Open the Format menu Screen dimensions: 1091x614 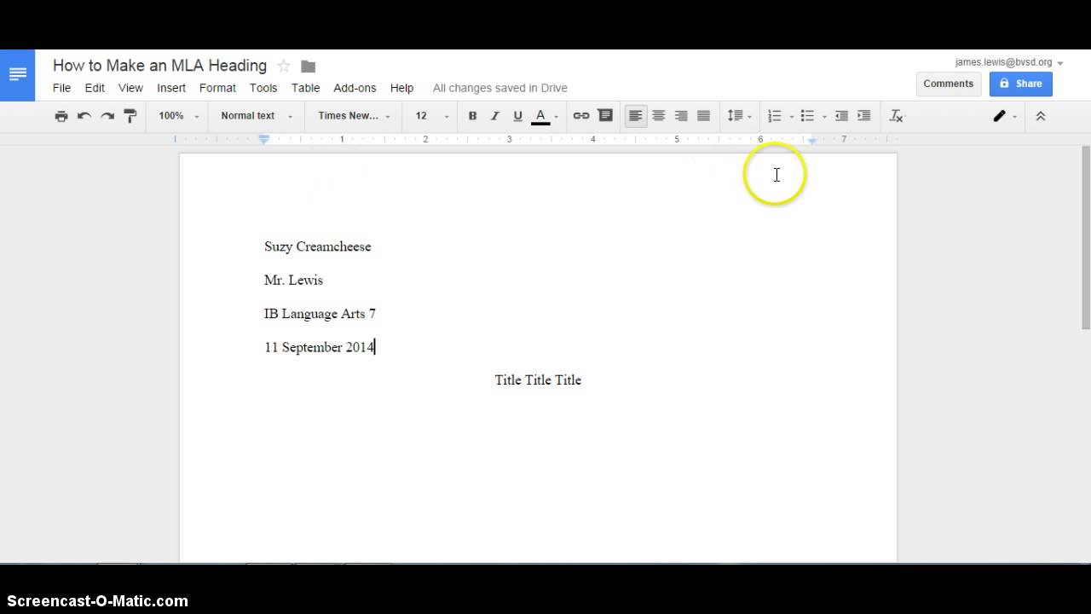[x=217, y=88]
